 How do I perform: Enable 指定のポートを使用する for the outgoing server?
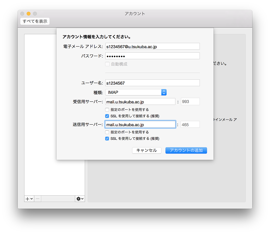(x=107, y=132)
